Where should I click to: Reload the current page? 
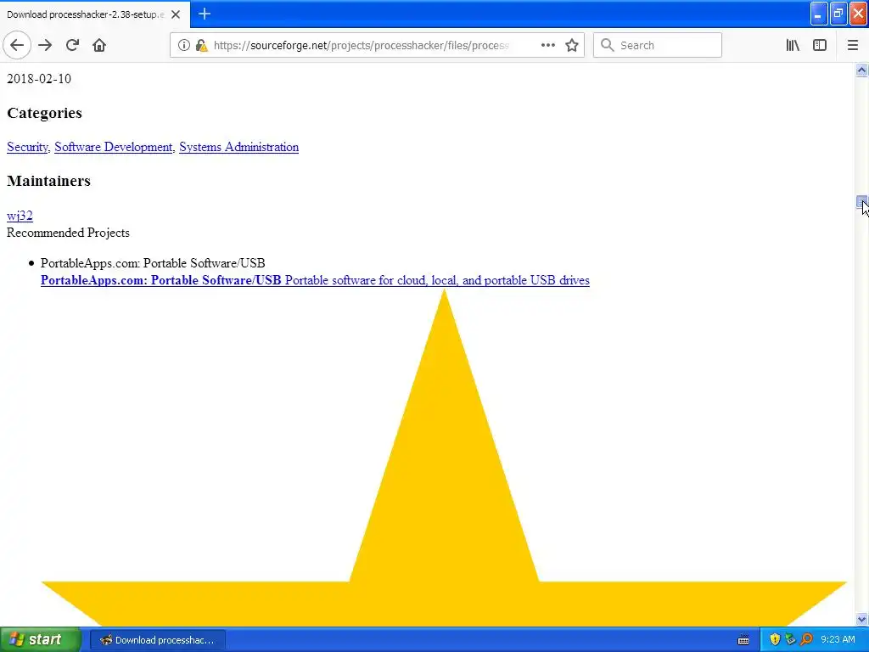pos(72,45)
